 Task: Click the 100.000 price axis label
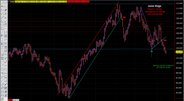(179, 63)
